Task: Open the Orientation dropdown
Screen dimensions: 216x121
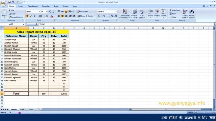Action: click(x=71, y=12)
